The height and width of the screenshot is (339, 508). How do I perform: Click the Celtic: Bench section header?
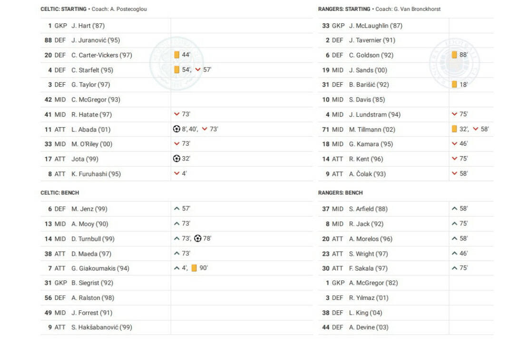(60, 193)
